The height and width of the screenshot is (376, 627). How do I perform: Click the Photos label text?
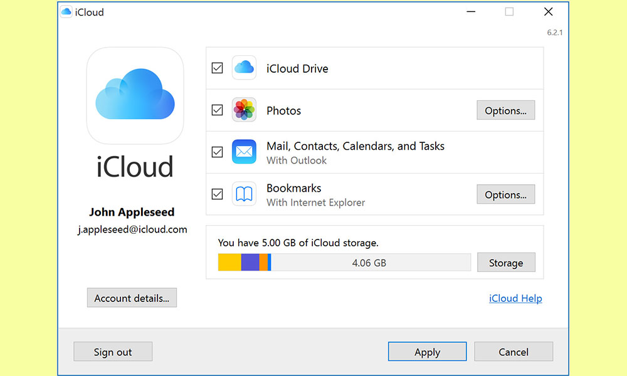point(283,111)
